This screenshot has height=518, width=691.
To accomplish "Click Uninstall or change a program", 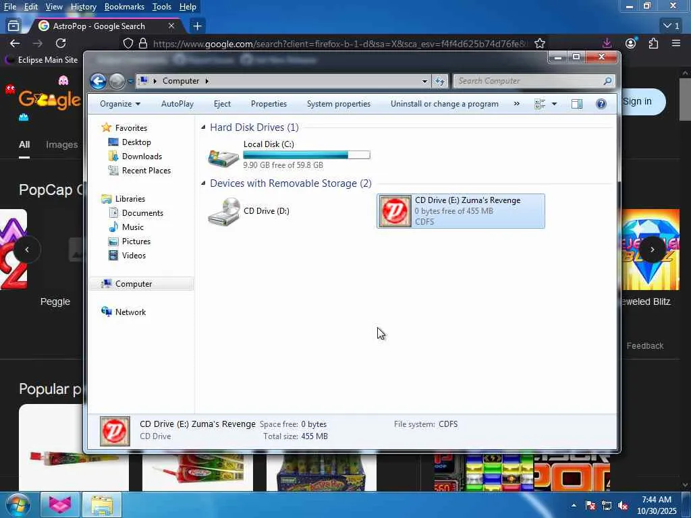I will click(x=444, y=104).
